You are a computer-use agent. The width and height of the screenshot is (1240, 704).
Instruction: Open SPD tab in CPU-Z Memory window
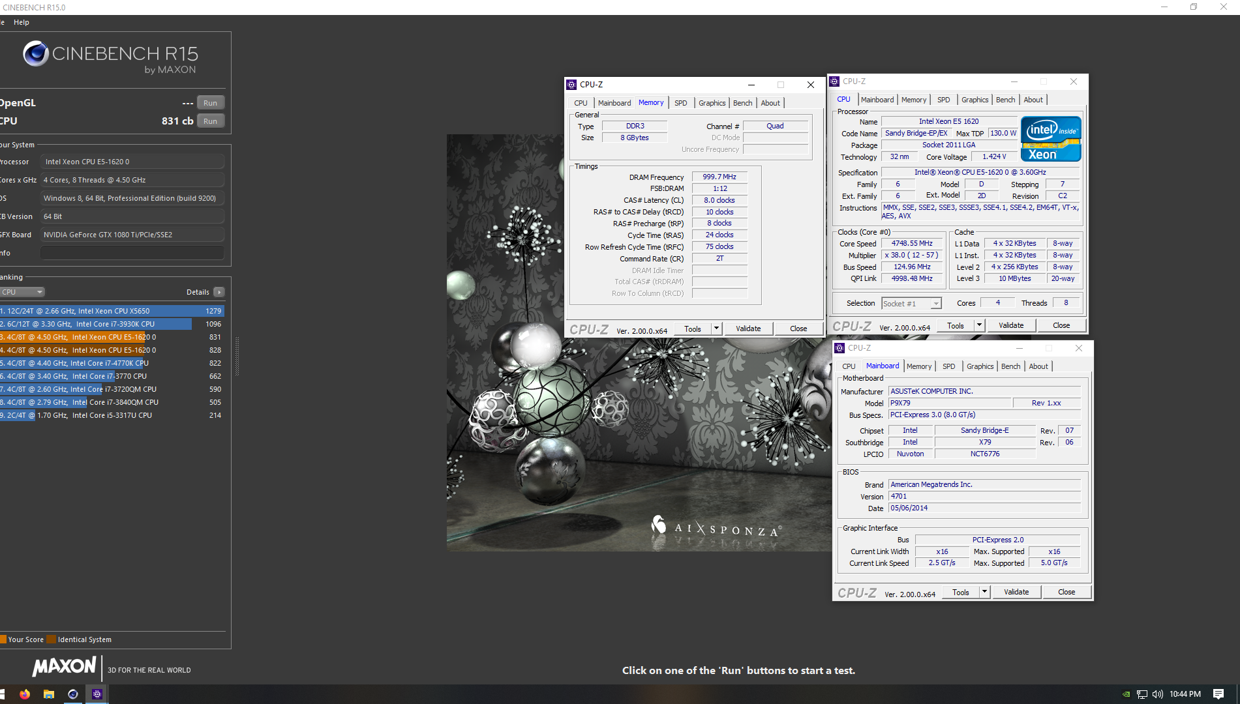tap(680, 103)
